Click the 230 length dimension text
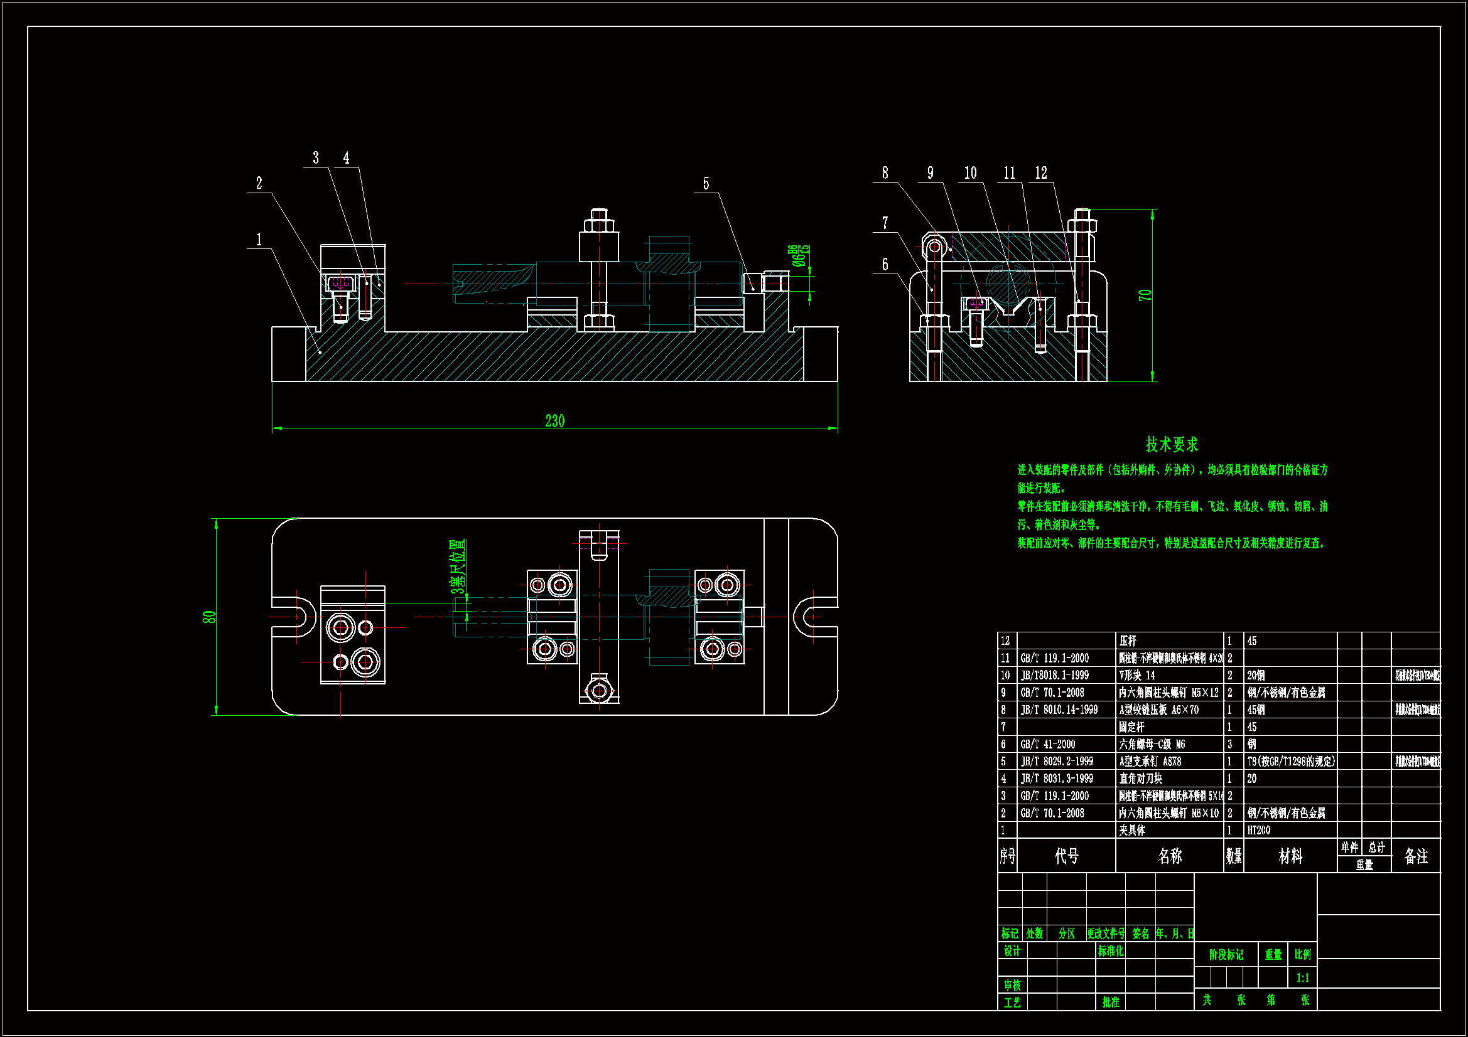 coord(554,420)
